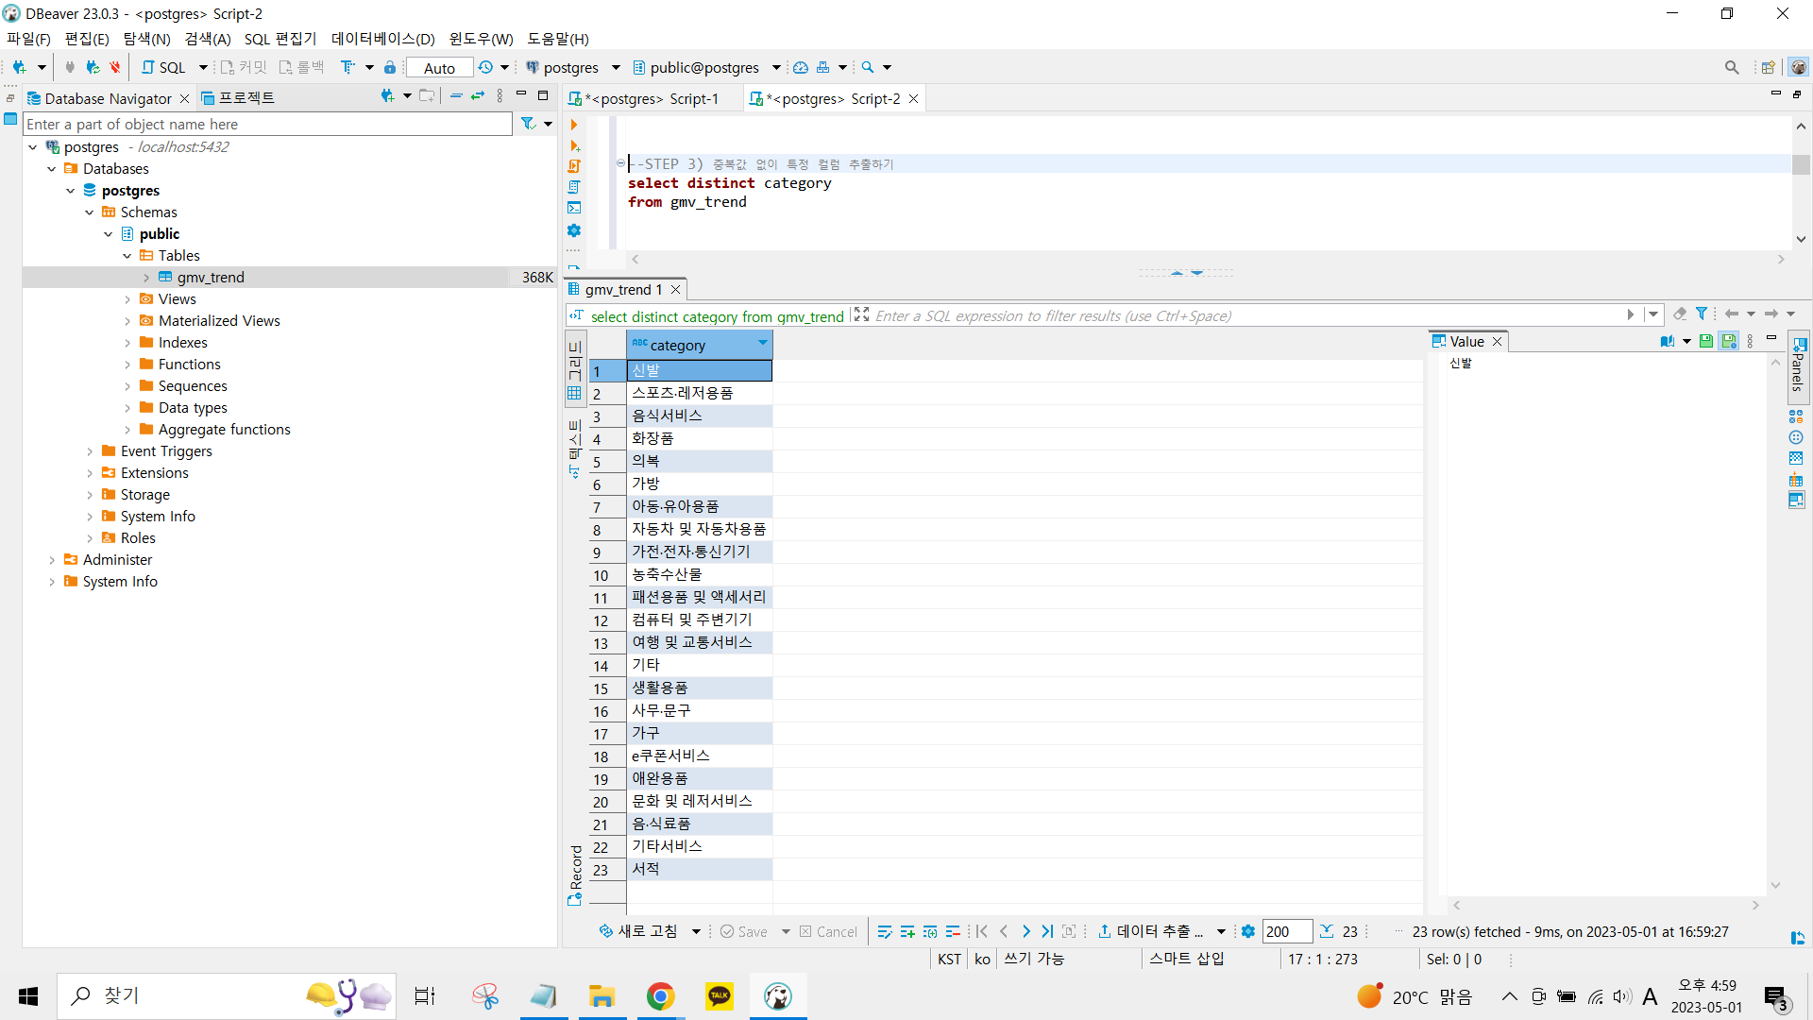The image size is (1813, 1020).
Task: Collapse the Tables node
Action: click(127, 256)
